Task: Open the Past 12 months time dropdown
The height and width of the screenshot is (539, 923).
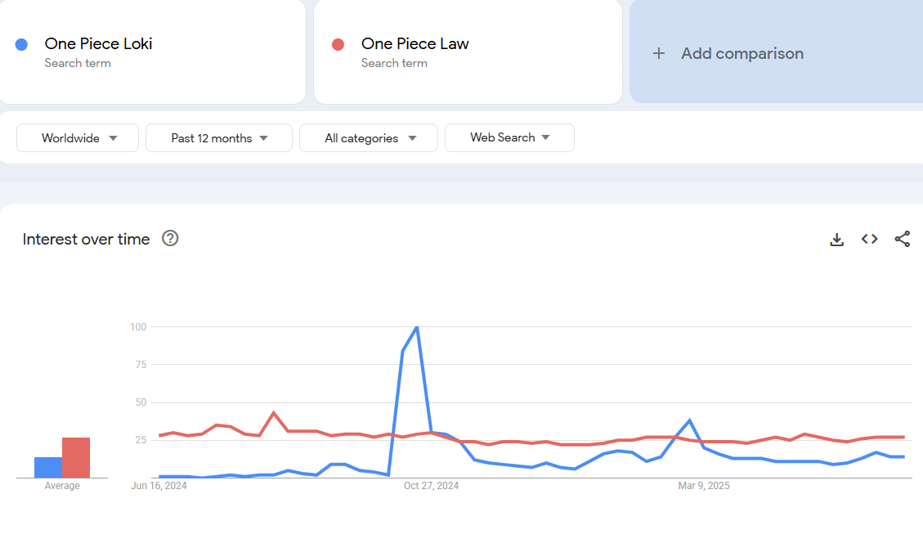Action: (219, 138)
